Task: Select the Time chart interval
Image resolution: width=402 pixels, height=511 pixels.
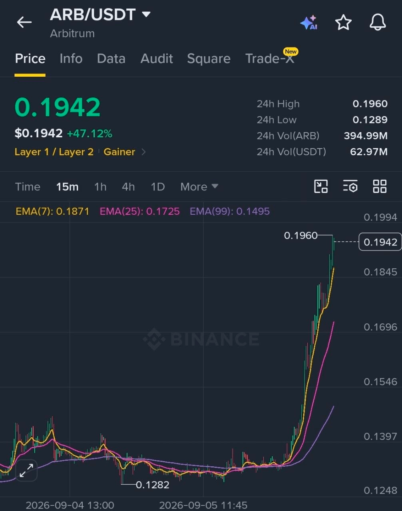Action: 28,187
